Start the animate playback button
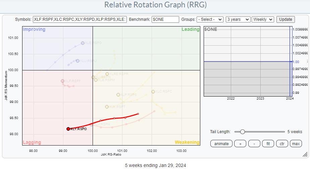The height and width of the screenshot is (169, 310). tap(221, 144)
